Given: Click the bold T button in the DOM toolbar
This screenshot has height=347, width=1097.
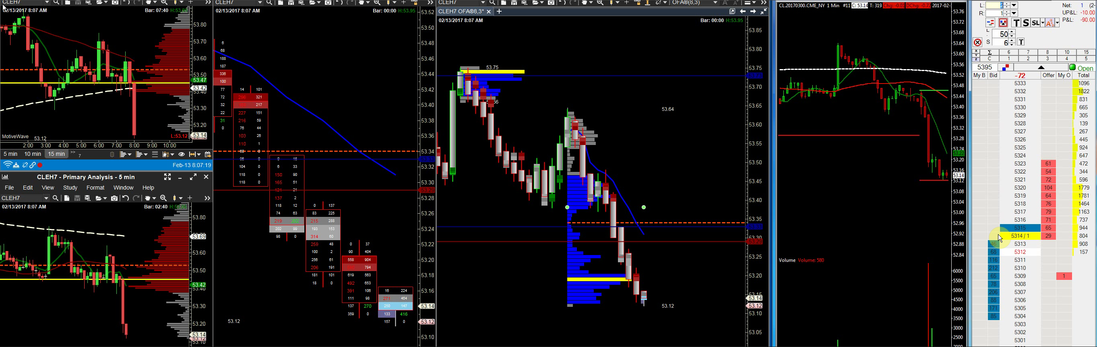Looking at the screenshot, I should [x=1016, y=23].
